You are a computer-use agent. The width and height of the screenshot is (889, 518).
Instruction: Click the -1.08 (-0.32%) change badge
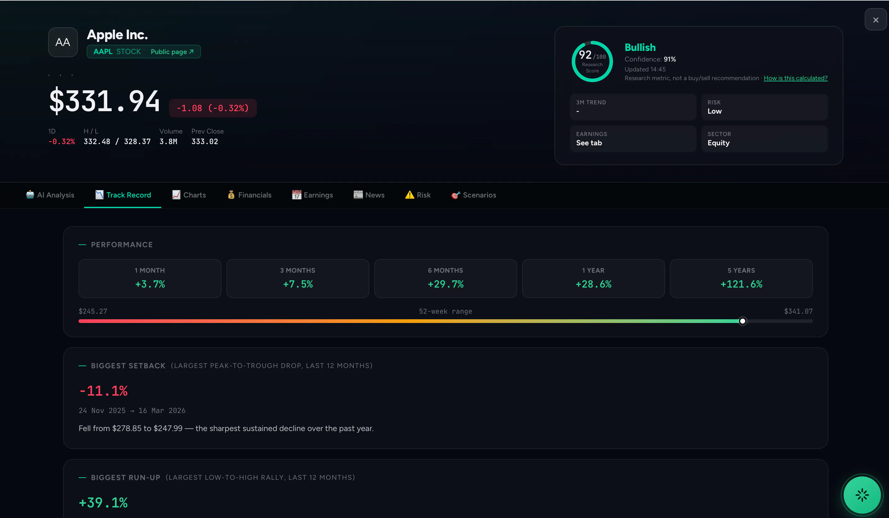[x=213, y=108]
